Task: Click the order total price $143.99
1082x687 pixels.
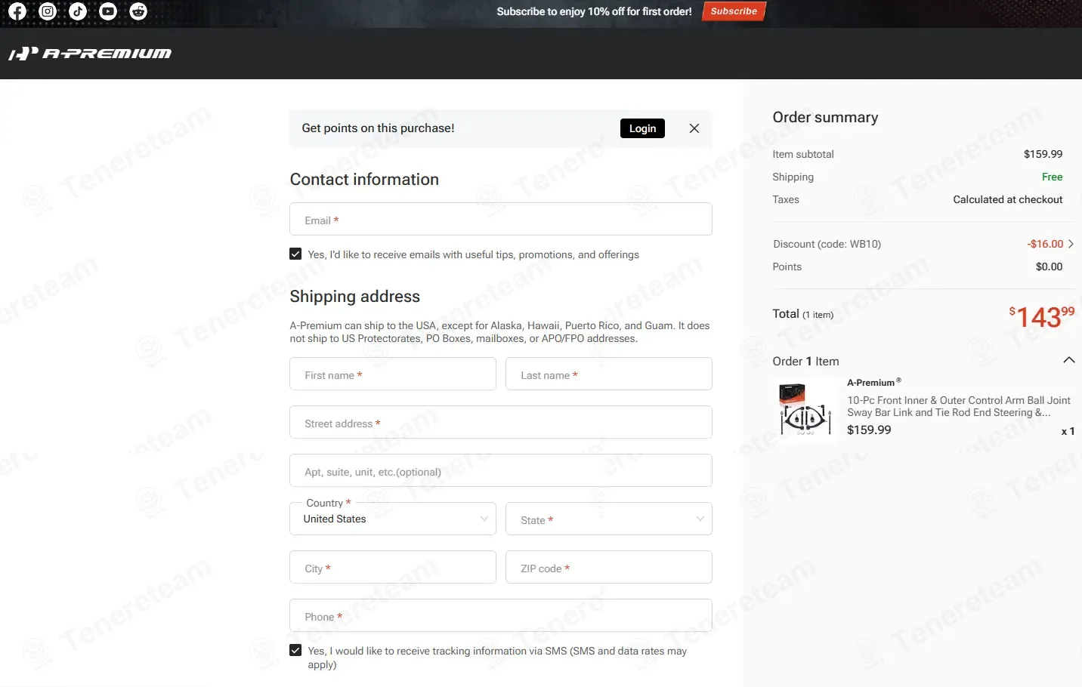Action: click(x=1042, y=316)
